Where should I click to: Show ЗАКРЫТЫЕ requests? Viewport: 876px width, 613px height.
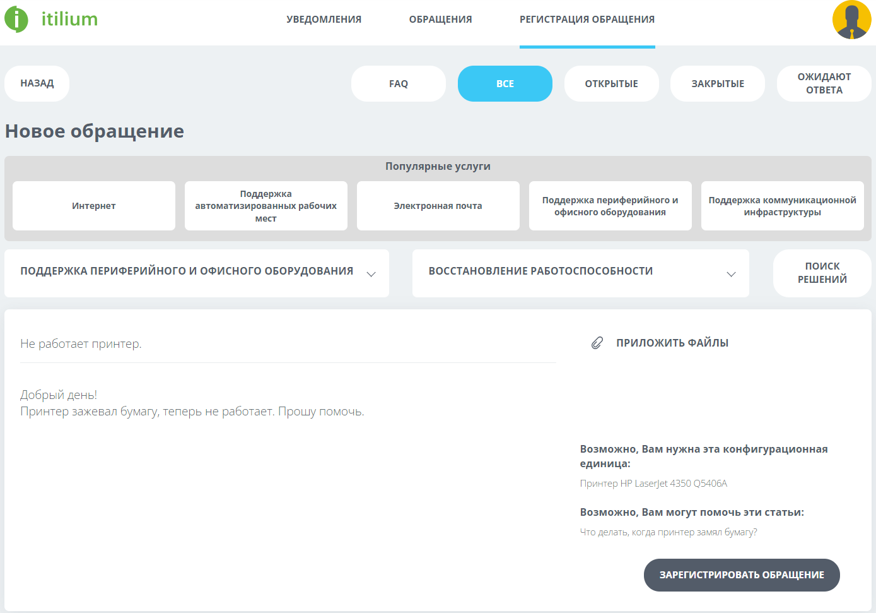coord(718,83)
